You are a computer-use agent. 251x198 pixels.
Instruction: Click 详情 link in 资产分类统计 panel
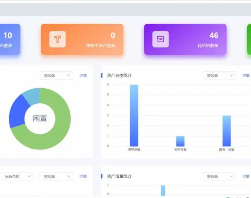[246, 75]
